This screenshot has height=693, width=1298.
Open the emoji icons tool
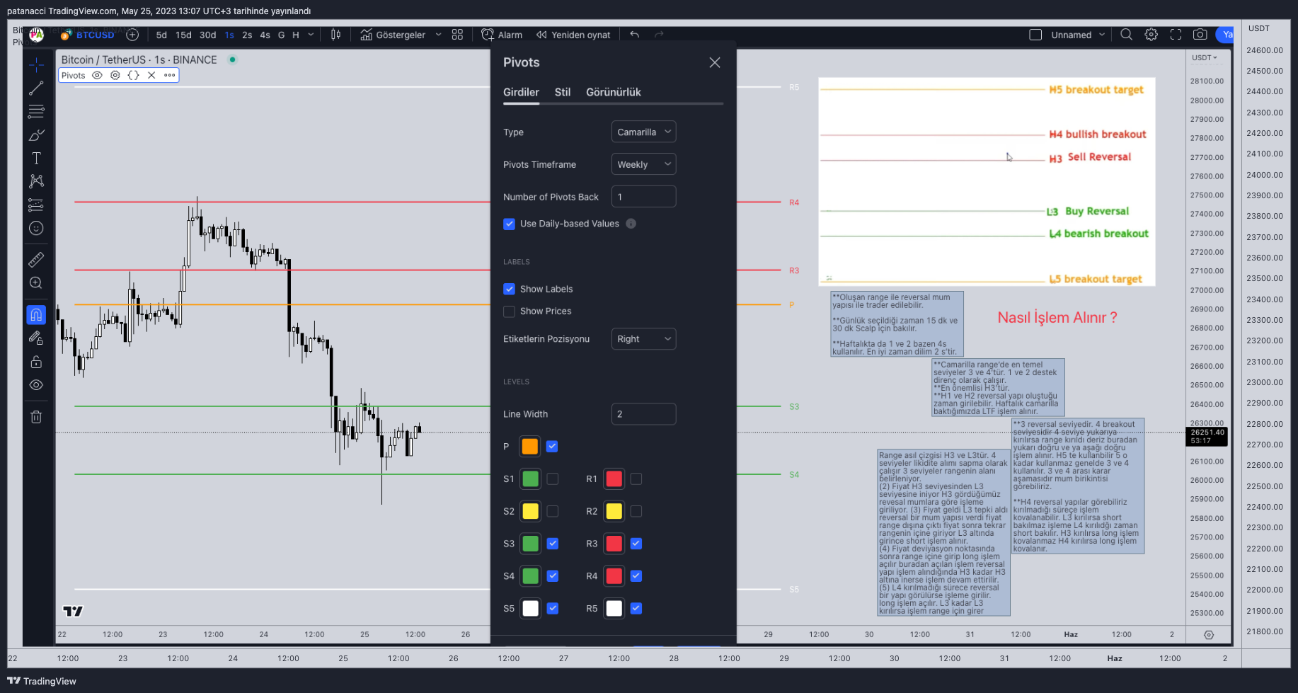(36, 228)
